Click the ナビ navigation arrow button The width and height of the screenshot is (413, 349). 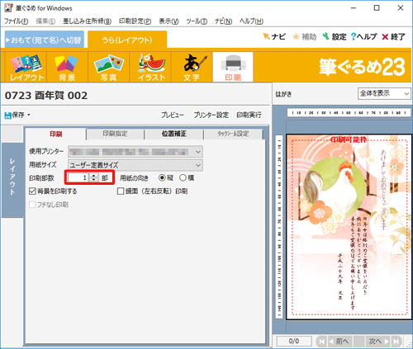(x=274, y=36)
